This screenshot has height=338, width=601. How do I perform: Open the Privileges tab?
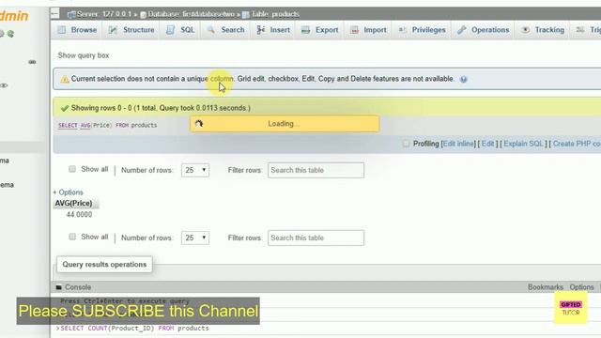pyautogui.click(x=422, y=30)
